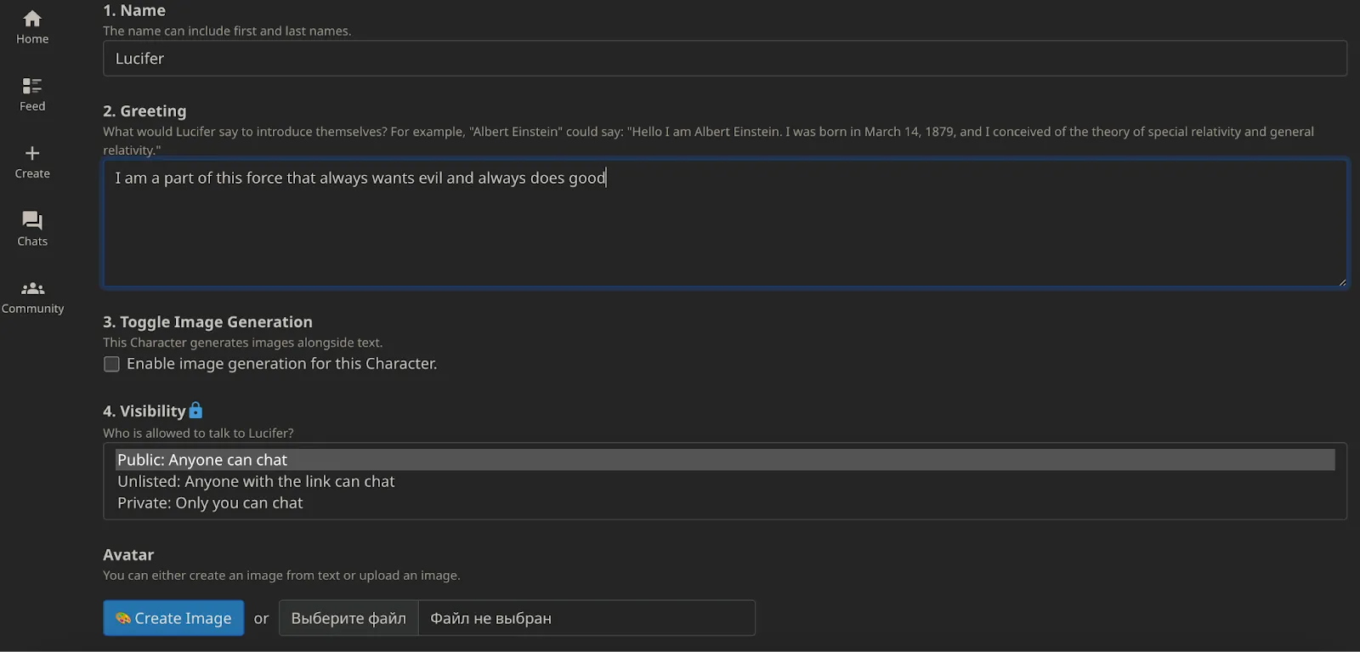Click the palette icon on Create Image
Viewport: 1360px width, 652px height.
[x=123, y=618]
